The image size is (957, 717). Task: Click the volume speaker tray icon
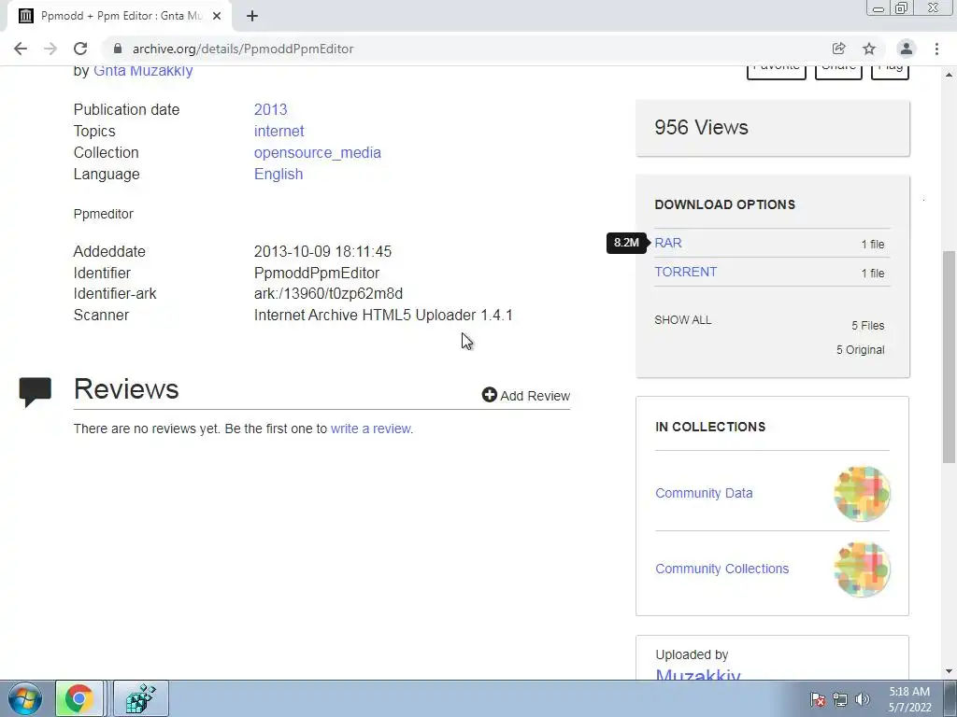[x=862, y=699]
